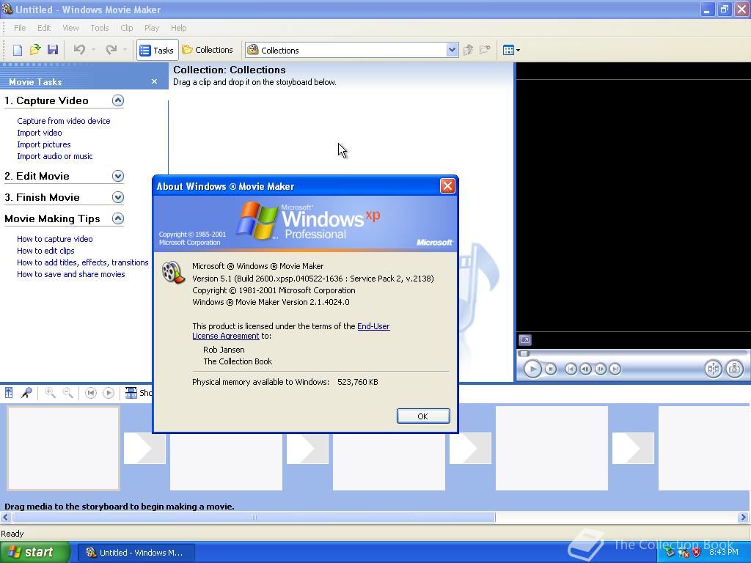Open the Collections combo box dropdown
The width and height of the screenshot is (751, 563).
(452, 50)
